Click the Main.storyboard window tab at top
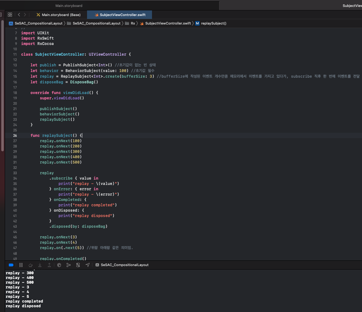This screenshot has width=362, height=312. (x=69, y=6)
